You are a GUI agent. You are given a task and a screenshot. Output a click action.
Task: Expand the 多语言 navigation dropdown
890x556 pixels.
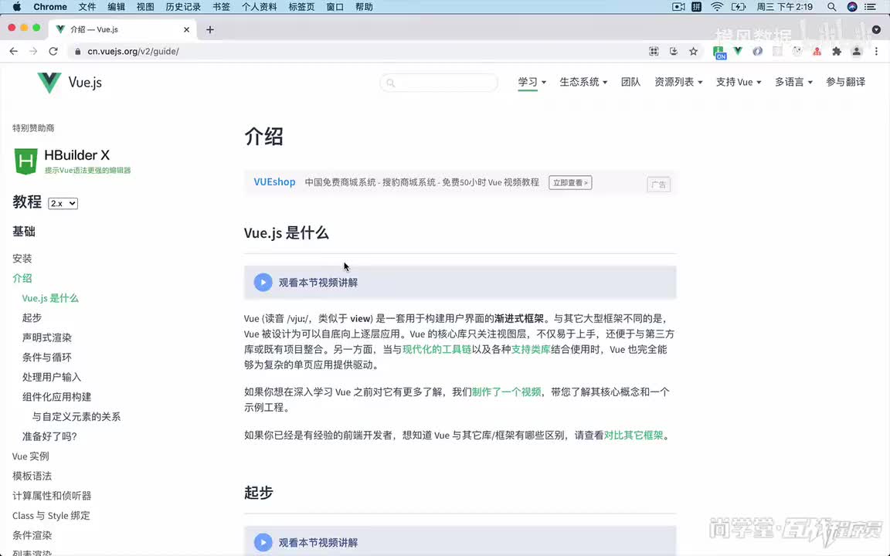click(x=793, y=83)
